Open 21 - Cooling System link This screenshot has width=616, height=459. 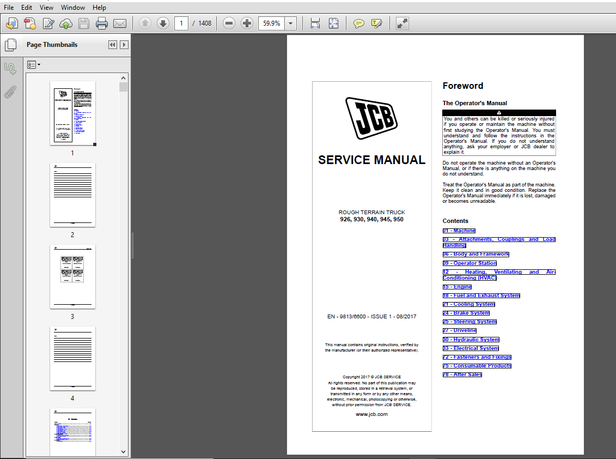pyautogui.click(x=469, y=304)
